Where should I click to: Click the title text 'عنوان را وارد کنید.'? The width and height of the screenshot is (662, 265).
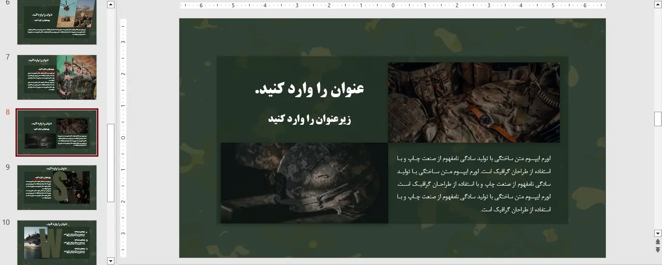point(309,89)
